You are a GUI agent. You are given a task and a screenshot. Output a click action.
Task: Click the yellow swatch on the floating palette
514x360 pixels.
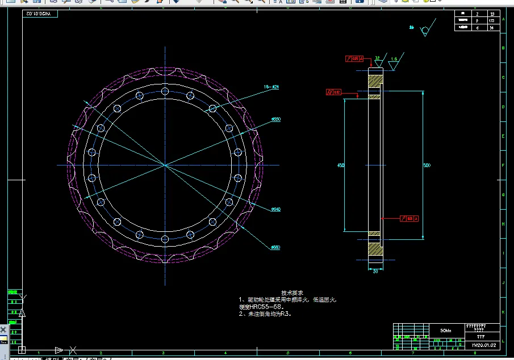(x=3, y=338)
